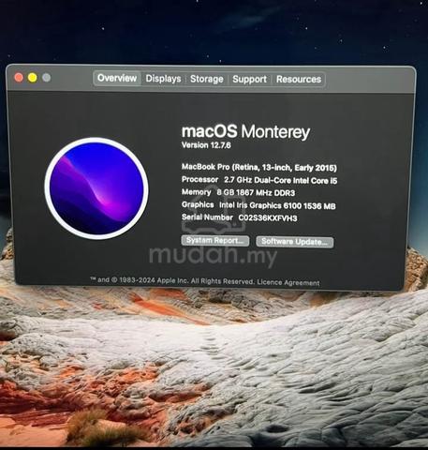
Task: Open the Storage tab
Action: 207,79
